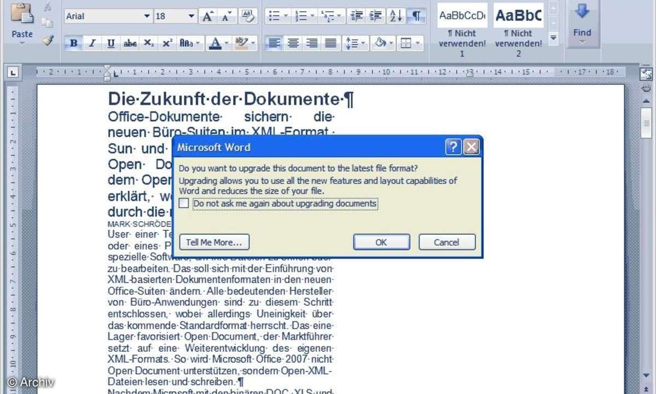Click OK in the upgrade dialog
This screenshot has width=656, height=394.
click(x=381, y=242)
